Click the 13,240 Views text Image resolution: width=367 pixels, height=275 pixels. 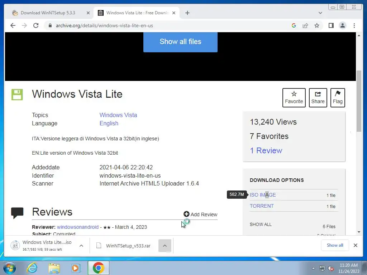pyautogui.click(x=273, y=122)
